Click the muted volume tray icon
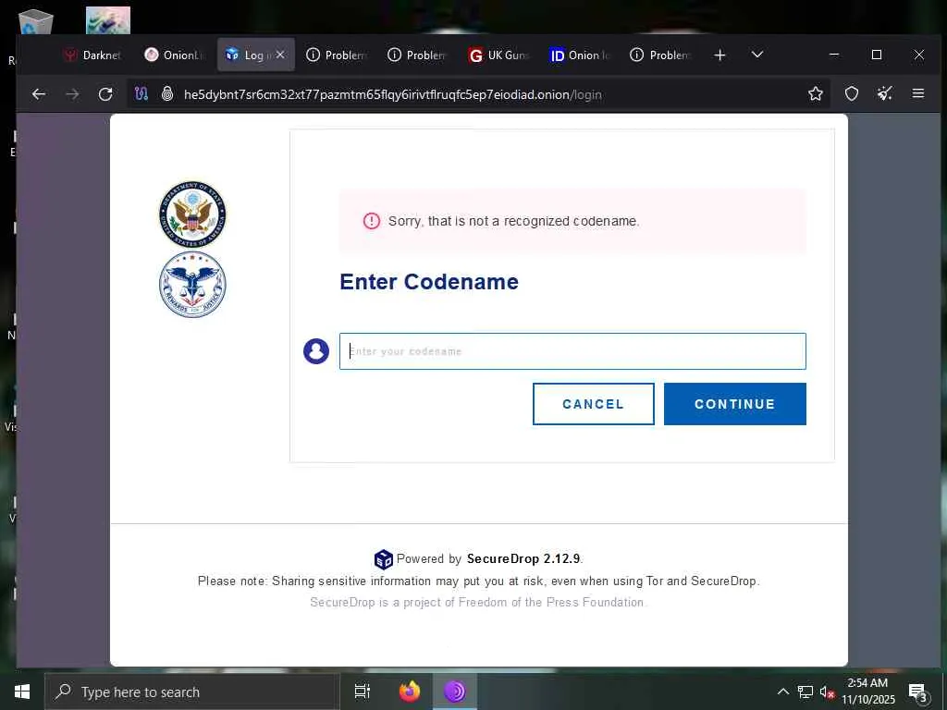This screenshot has height=710, width=947. (x=827, y=692)
